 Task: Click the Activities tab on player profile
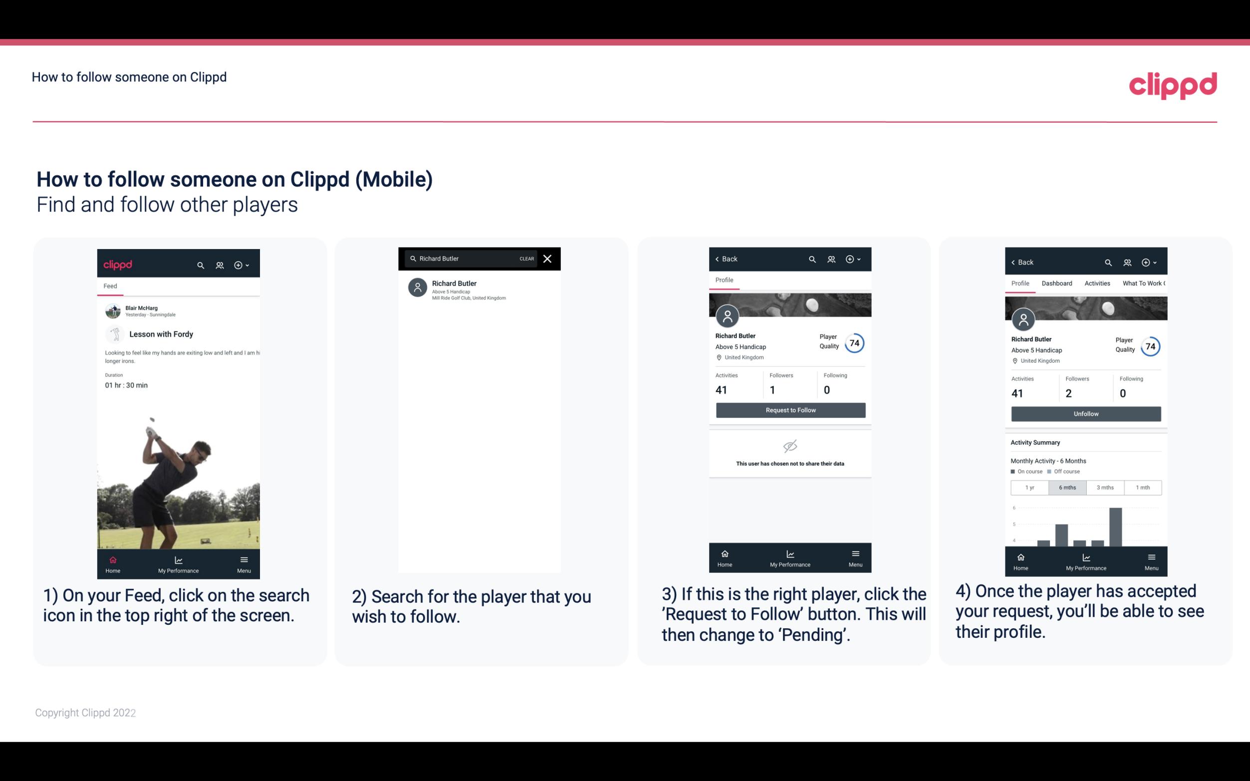click(x=1098, y=283)
